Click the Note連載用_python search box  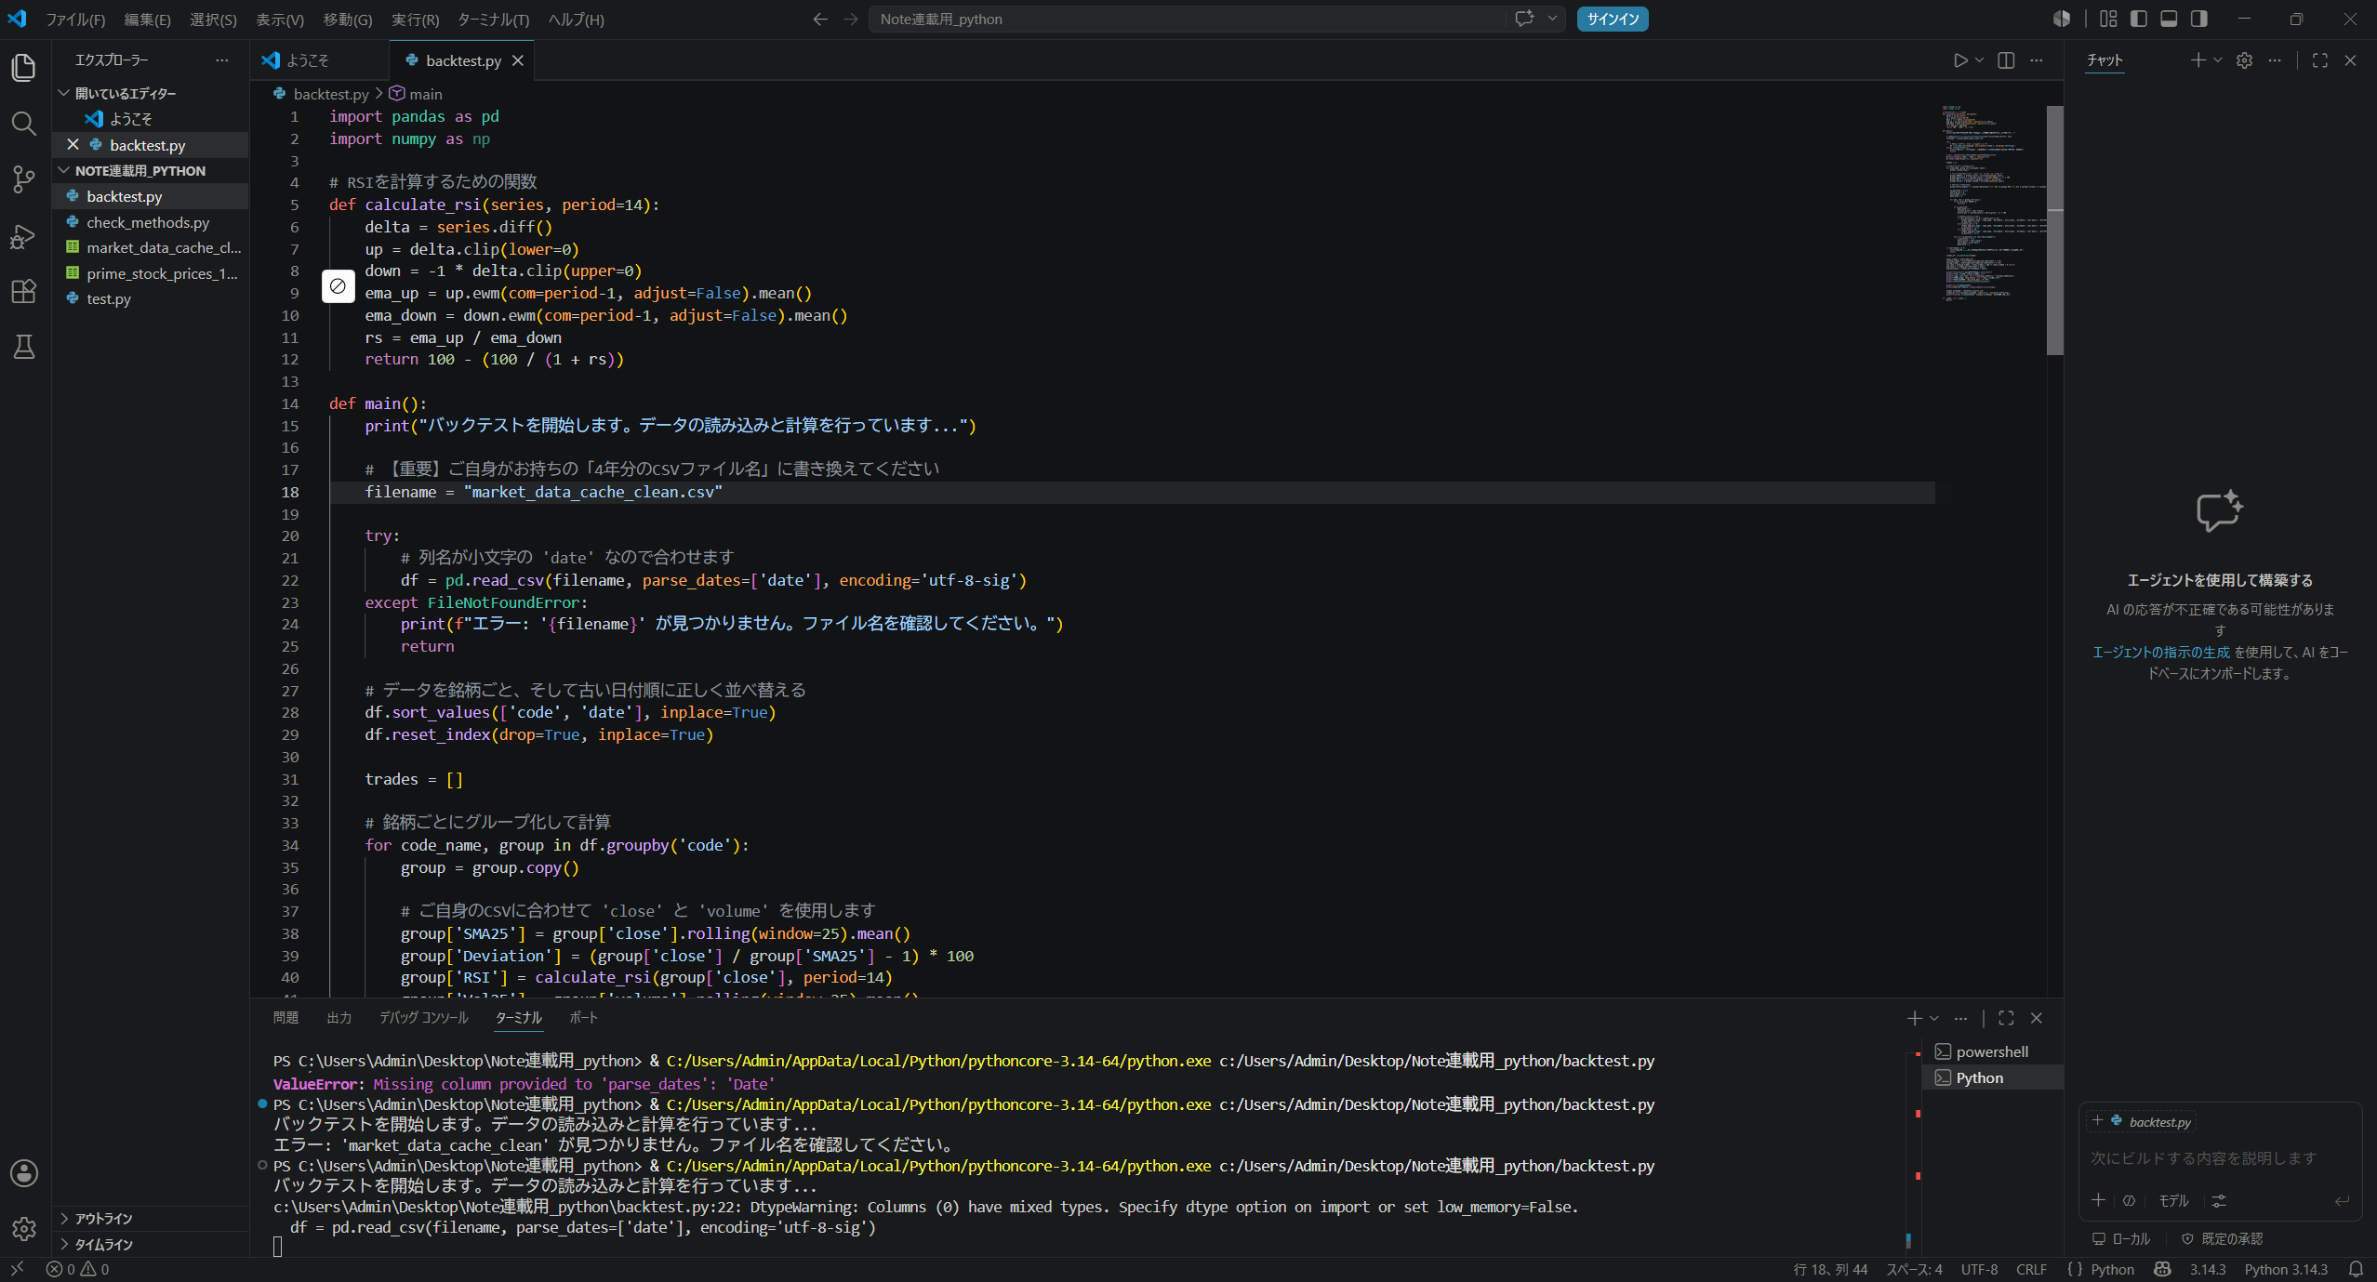[1187, 19]
